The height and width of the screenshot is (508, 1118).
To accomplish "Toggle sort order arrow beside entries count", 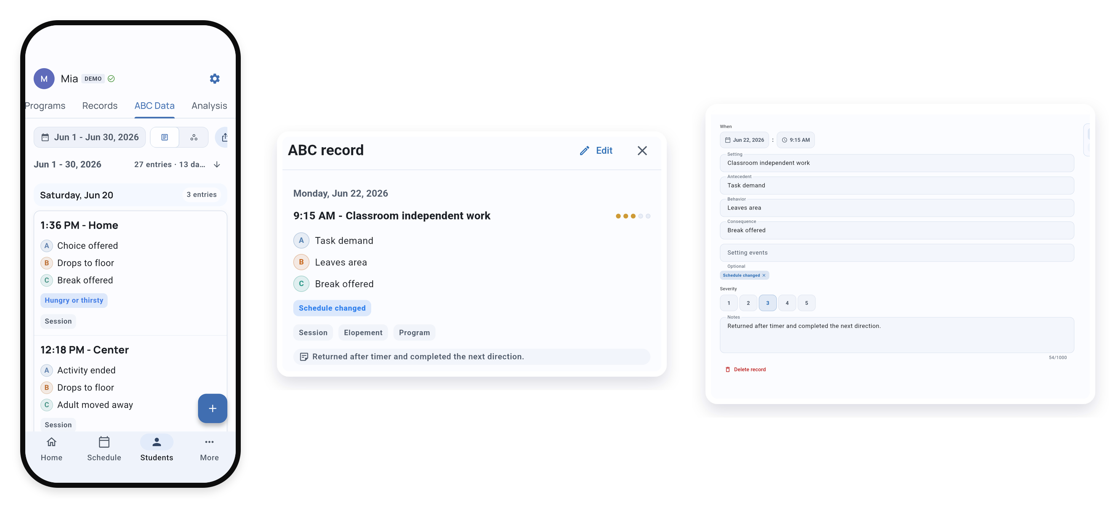I will coord(217,165).
